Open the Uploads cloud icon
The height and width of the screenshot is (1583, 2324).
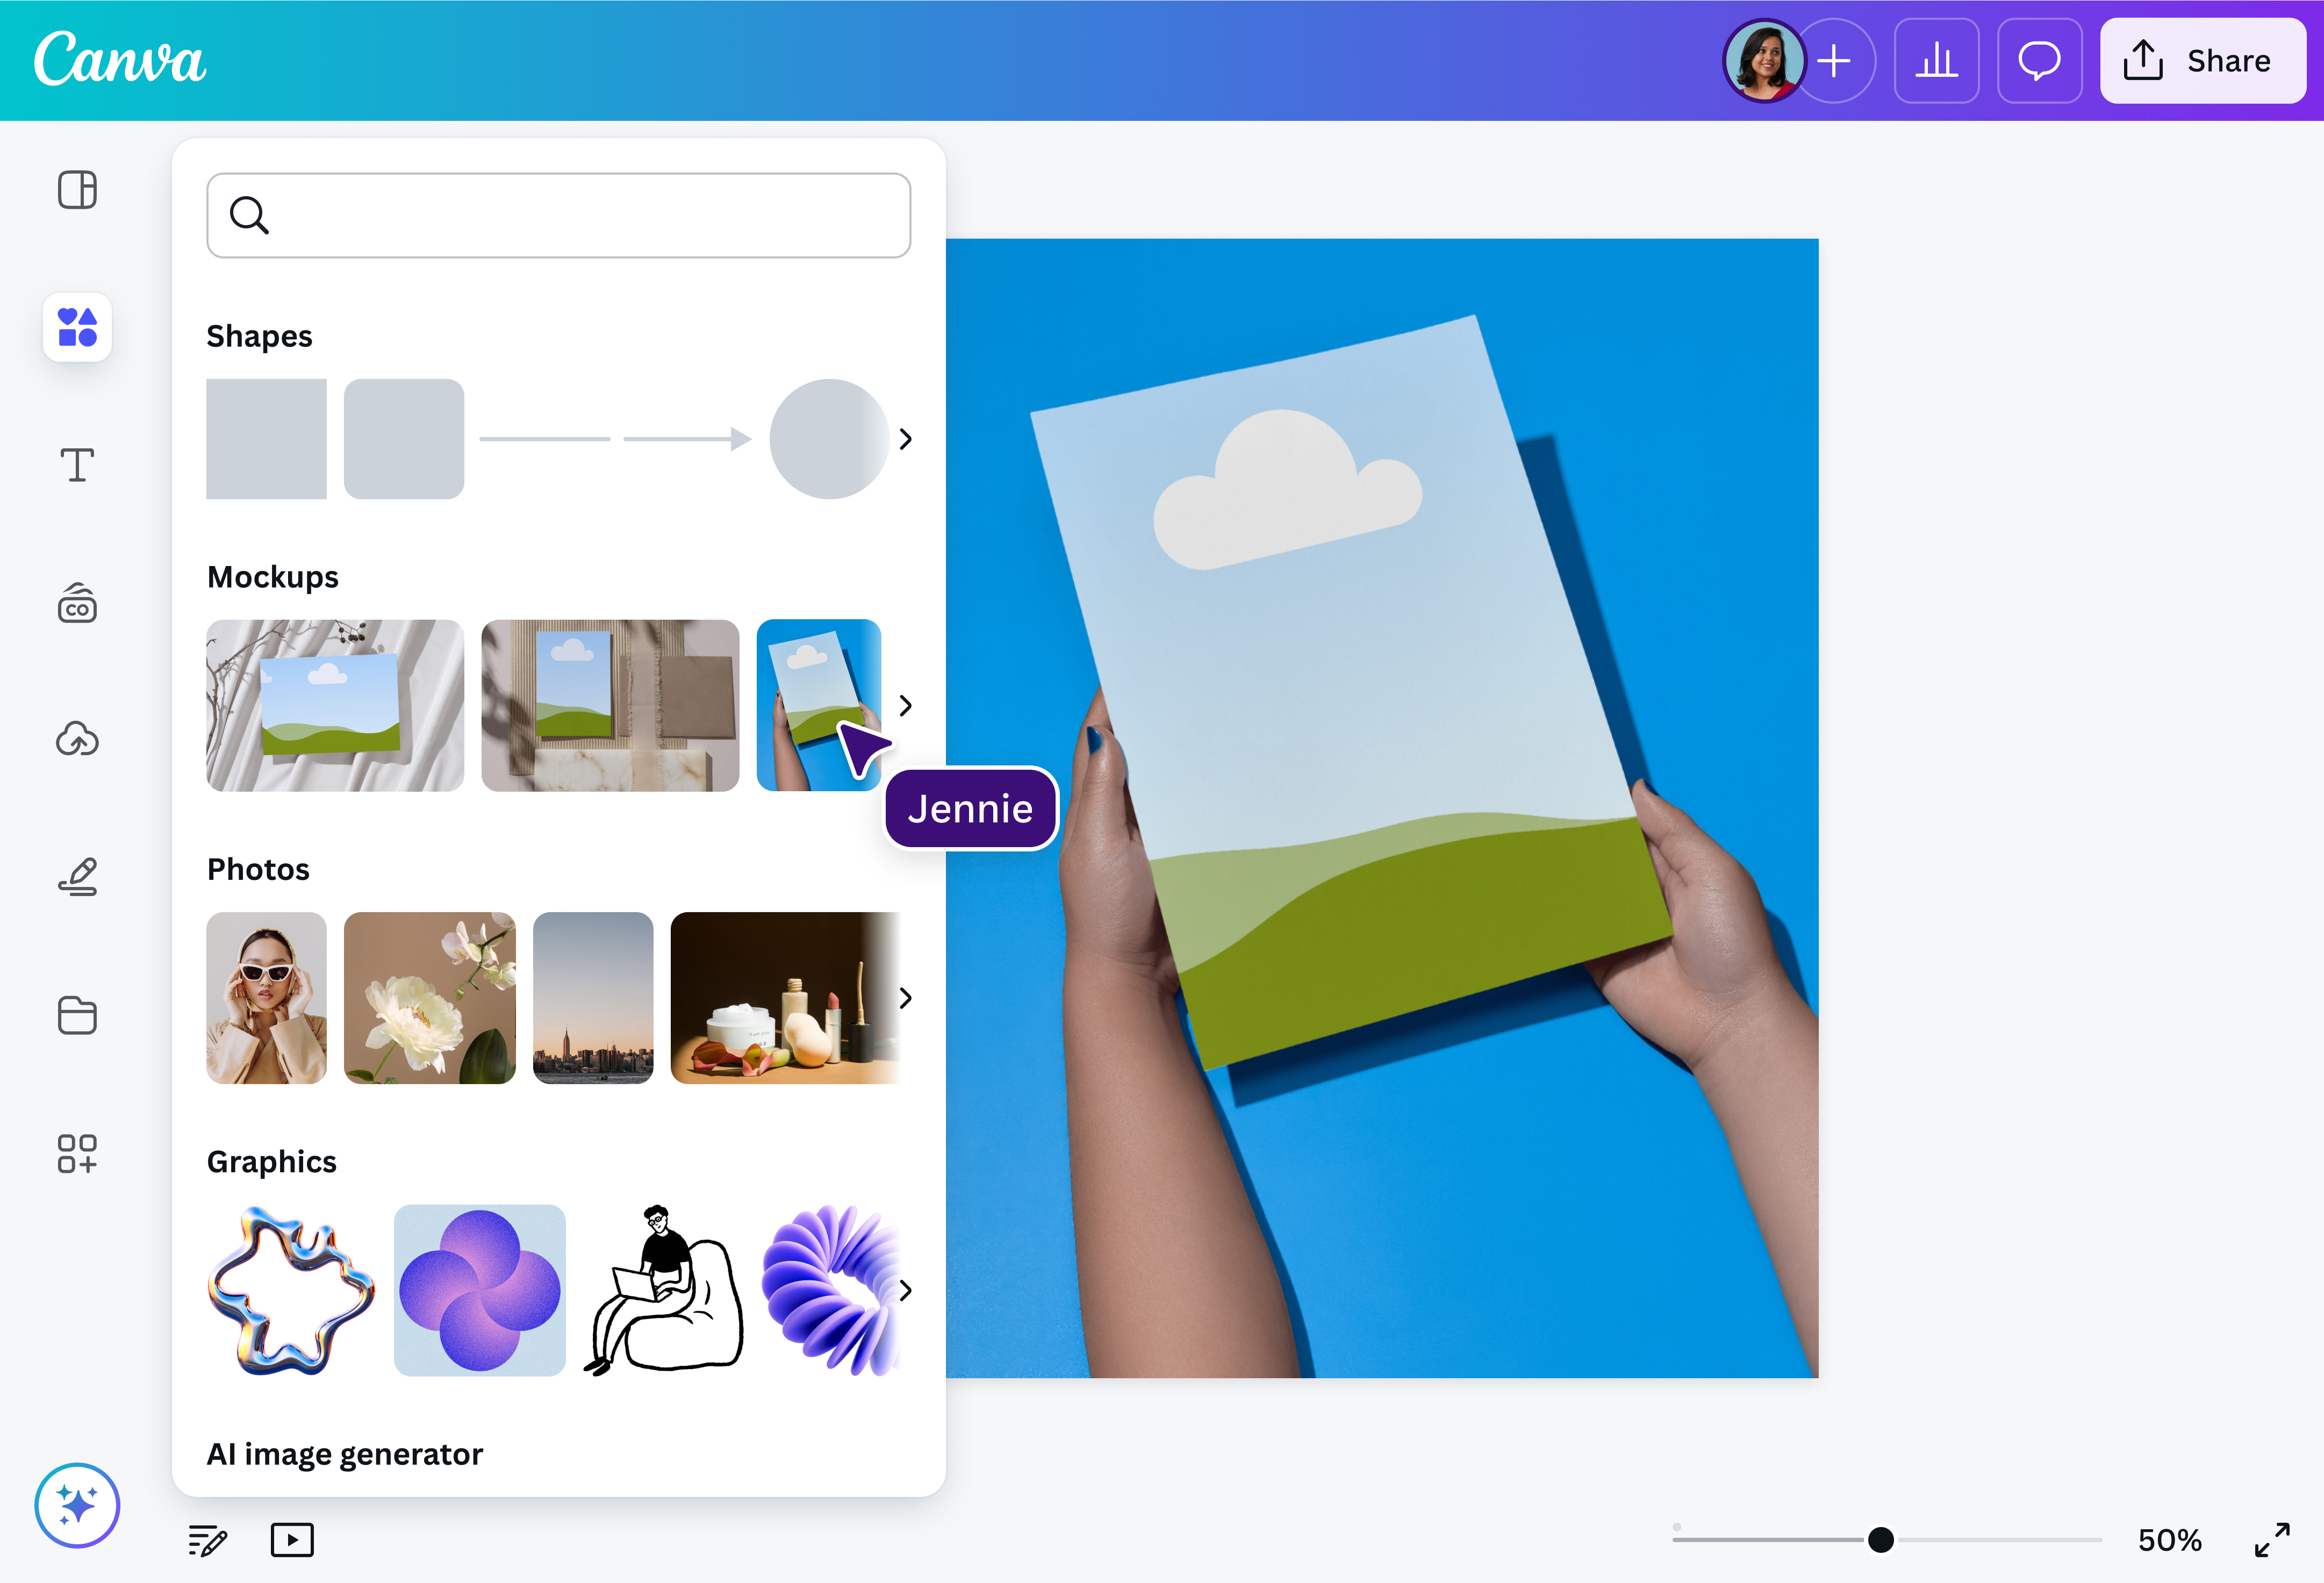pyautogui.click(x=77, y=739)
